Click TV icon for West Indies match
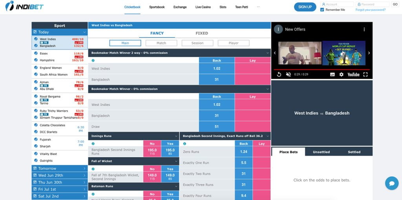Viewport: 402px width, 200px height. click(44, 42)
